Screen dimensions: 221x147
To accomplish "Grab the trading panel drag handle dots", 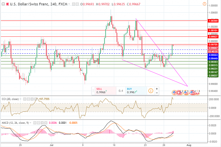I will 93,91.
